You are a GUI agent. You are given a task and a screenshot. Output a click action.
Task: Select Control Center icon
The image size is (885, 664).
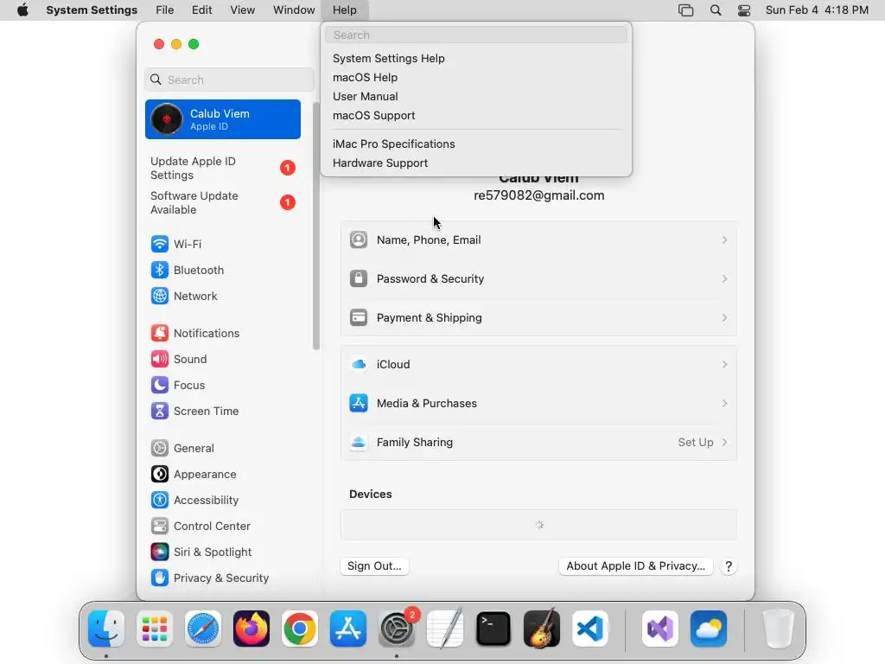pyautogui.click(x=160, y=527)
